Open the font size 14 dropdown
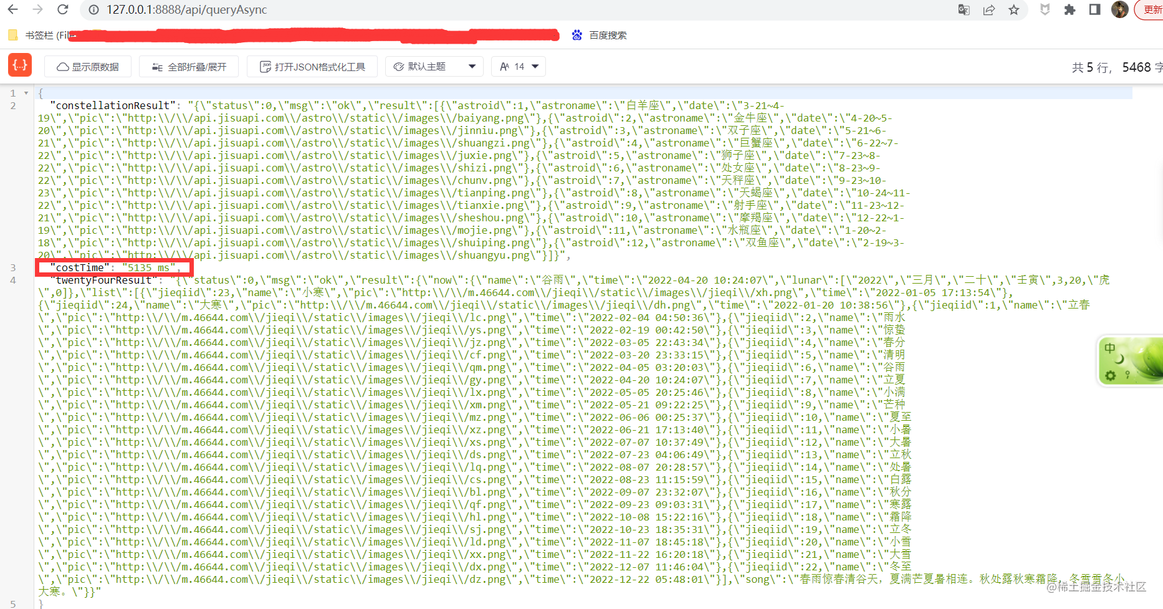The width and height of the screenshot is (1163, 609). pyautogui.click(x=519, y=67)
